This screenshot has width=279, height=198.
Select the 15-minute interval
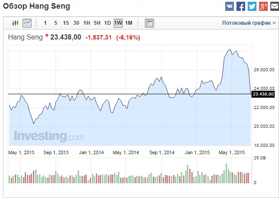point(66,23)
